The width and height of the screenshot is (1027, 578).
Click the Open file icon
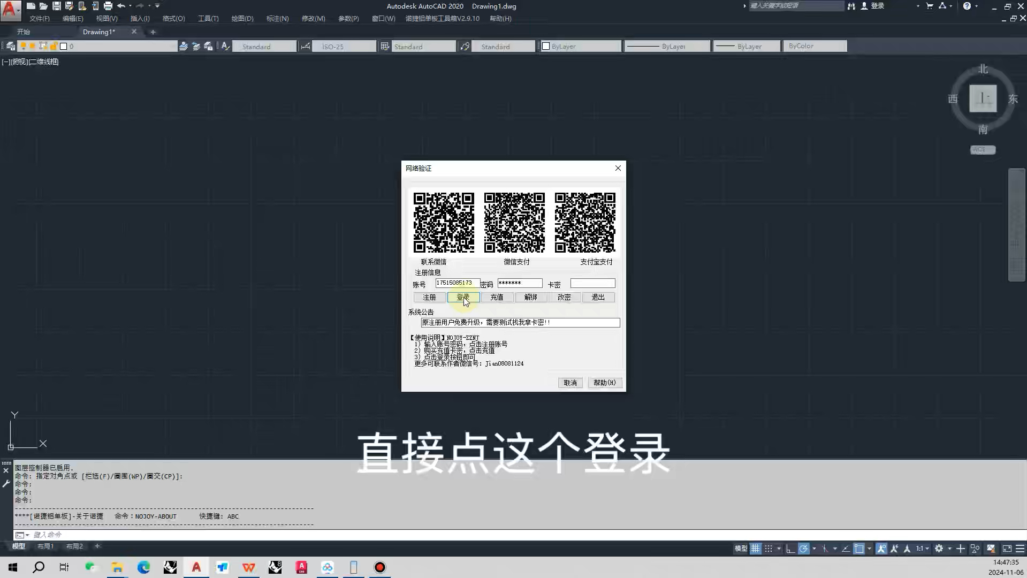pyautogui.click(x=43, y=6)
